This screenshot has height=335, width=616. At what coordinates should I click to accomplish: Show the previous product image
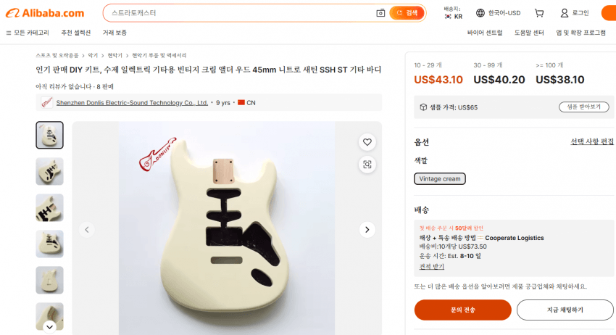(x=87, y=229)
